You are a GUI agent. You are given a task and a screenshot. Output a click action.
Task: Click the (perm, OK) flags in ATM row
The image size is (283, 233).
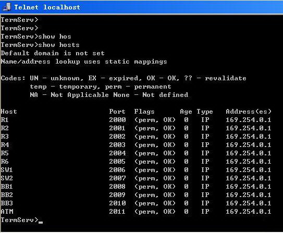pyautogui.click(x=155, y=211)
